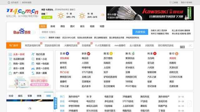Switch to the 体育 news tab
Screen dimensions: 200x112
click(x=39, y=96)
